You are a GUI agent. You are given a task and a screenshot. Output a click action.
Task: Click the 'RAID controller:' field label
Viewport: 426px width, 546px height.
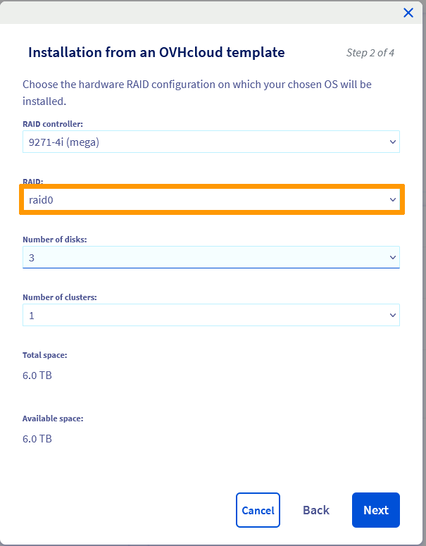click(53, 124)
